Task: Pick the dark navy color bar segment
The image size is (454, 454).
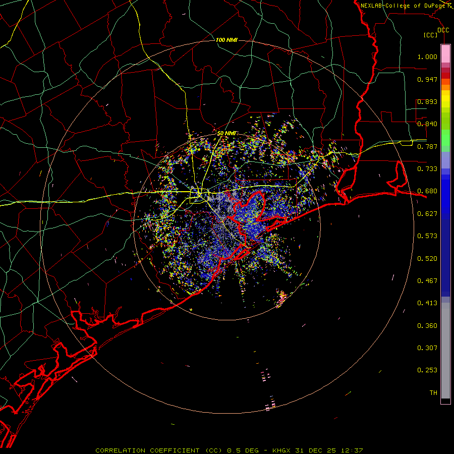Action: point(445,257)
